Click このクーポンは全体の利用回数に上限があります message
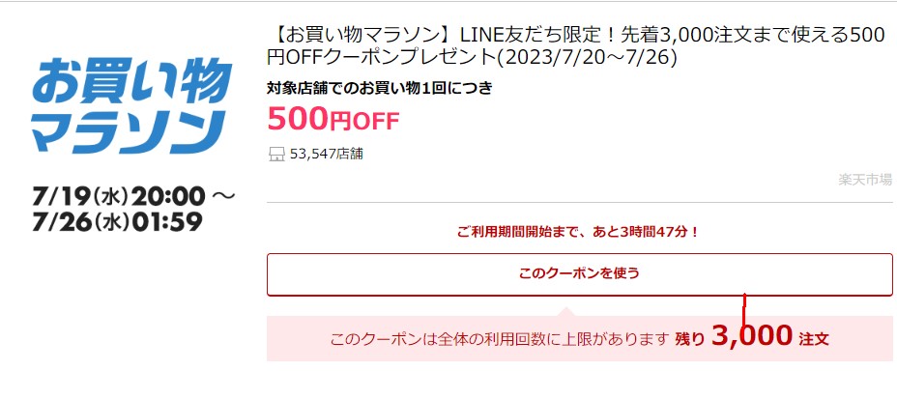This screenshot has width=897, height=399. (x=500, y=339)
